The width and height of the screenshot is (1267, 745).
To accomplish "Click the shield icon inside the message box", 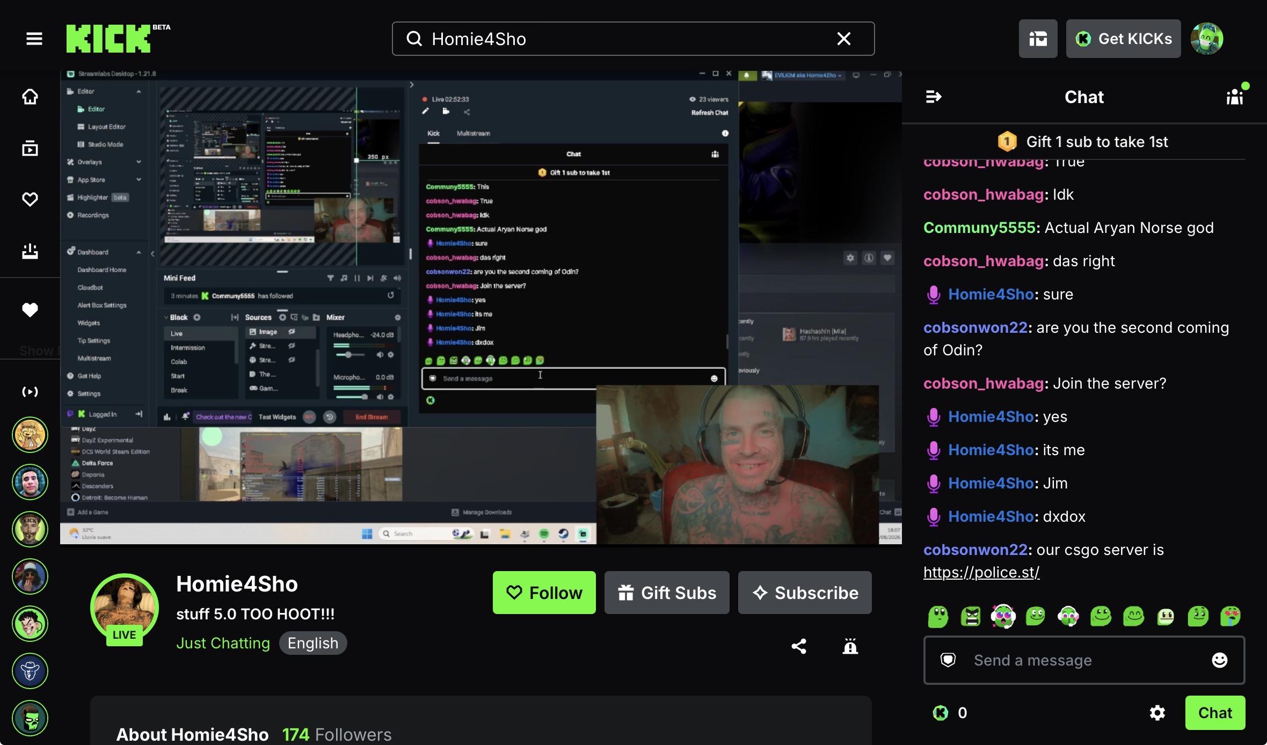I will point(948,660).
